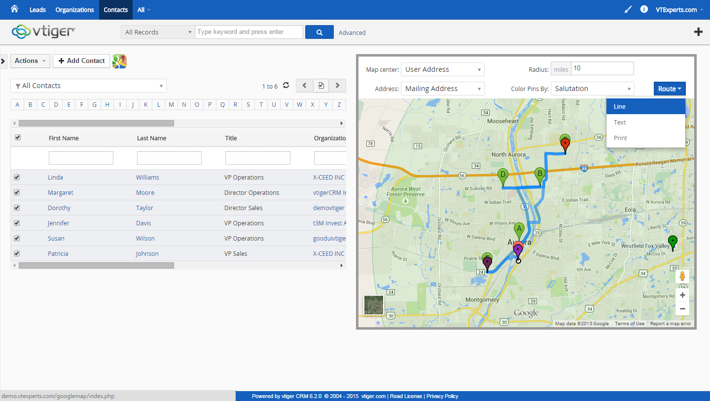This screenshot has height=401, width=710.
Task: Open the Actions dropdown
Action: pos(30,61)
